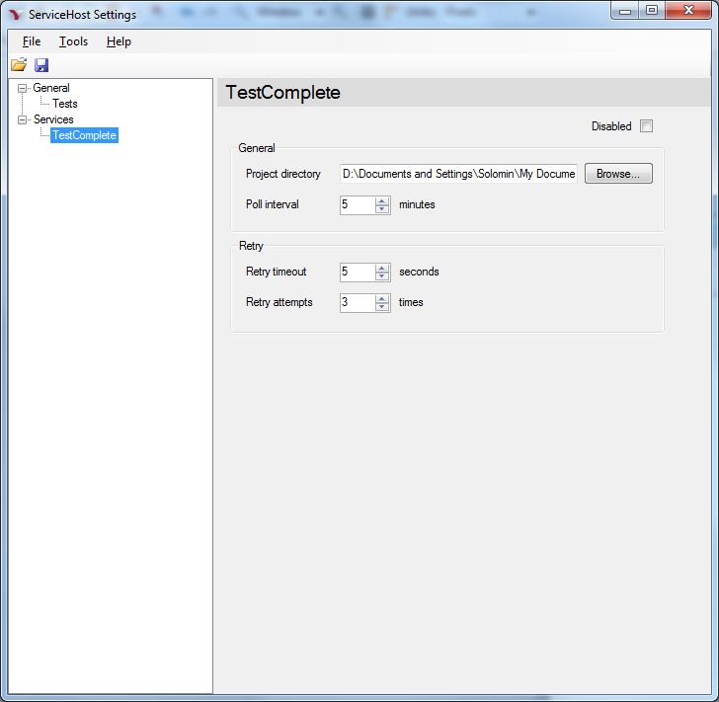Click the TestComplete panel heading
Viewport: 719px width, 702px height.
coord(282,93)
